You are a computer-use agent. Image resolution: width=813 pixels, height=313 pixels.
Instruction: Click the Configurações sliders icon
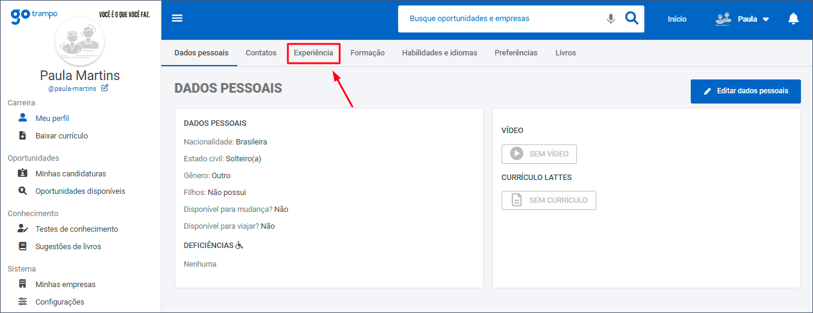point(23,302)
